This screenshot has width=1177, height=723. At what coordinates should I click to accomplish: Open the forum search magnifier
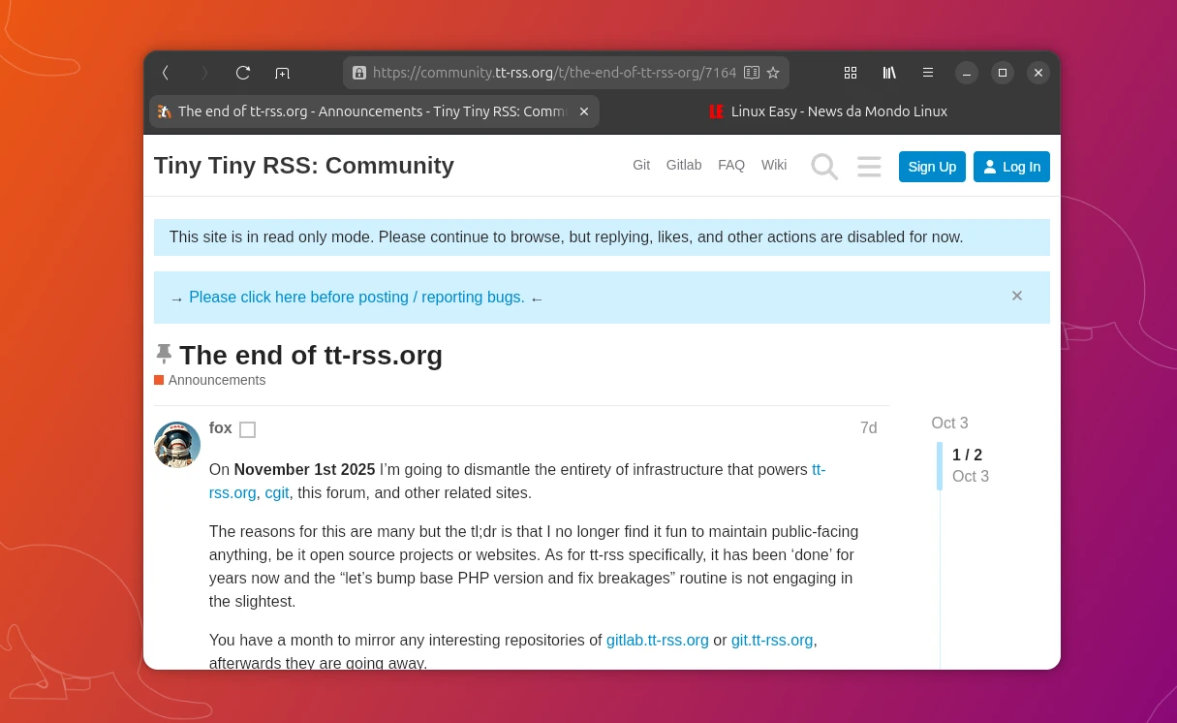point(824,166)
